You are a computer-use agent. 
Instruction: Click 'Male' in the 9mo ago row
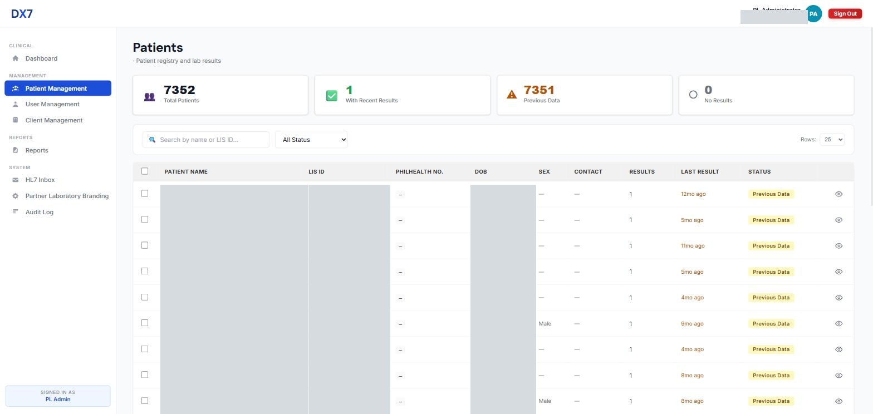545,324
